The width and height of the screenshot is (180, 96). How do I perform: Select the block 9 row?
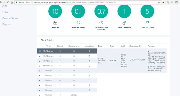tap(67, 51)
